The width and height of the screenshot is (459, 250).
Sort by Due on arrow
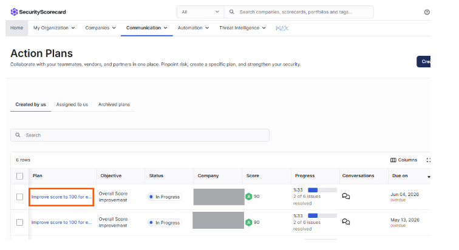point(429,177)
